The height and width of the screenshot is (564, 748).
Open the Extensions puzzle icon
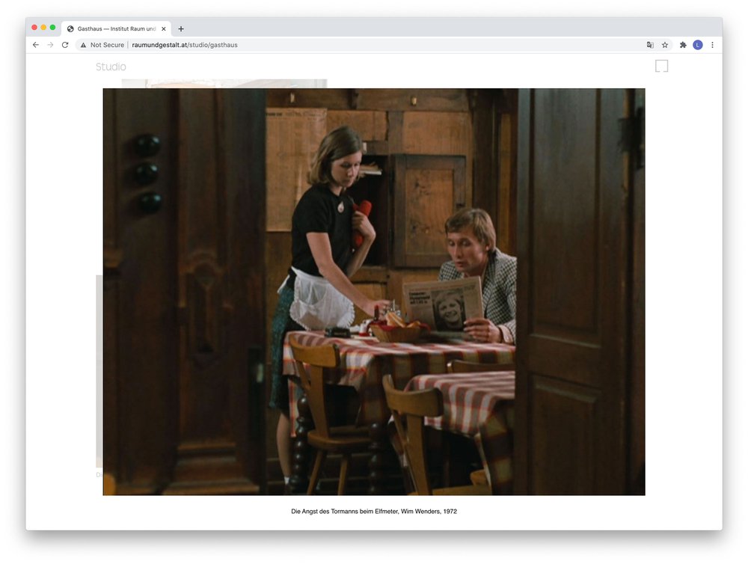pyautogui.click(x=683, y=45)
